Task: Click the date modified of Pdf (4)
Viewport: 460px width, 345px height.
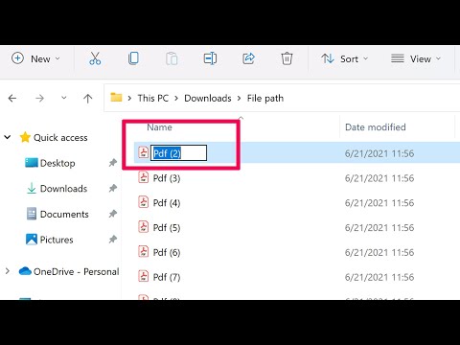Action: tap(379, 203)
